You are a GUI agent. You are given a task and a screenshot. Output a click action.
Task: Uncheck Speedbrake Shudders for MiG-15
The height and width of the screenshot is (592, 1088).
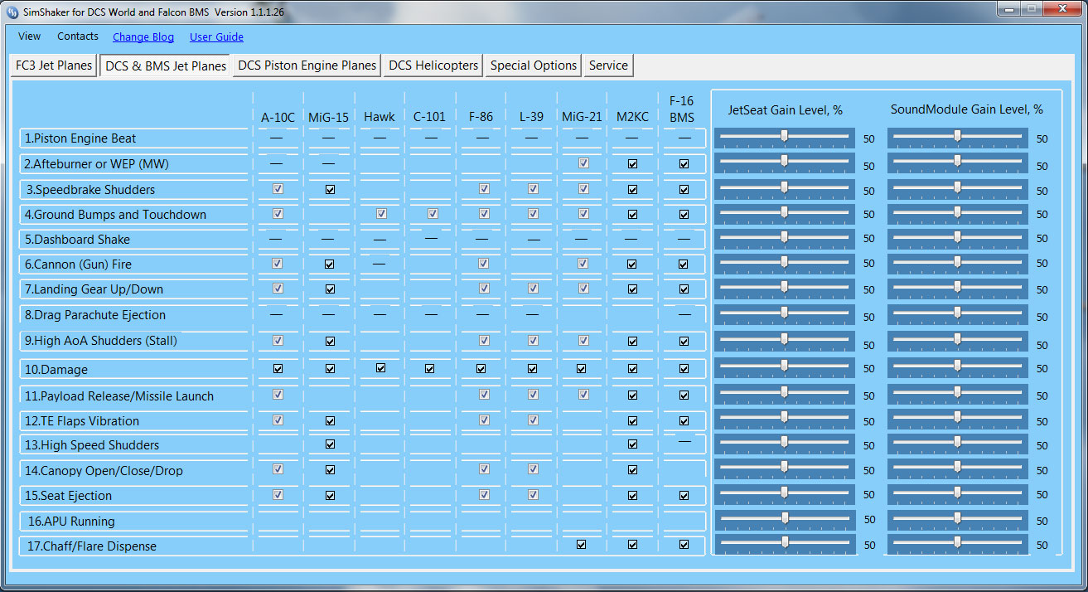(330, 189)
